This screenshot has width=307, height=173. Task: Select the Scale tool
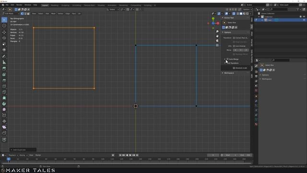[4, 44]
